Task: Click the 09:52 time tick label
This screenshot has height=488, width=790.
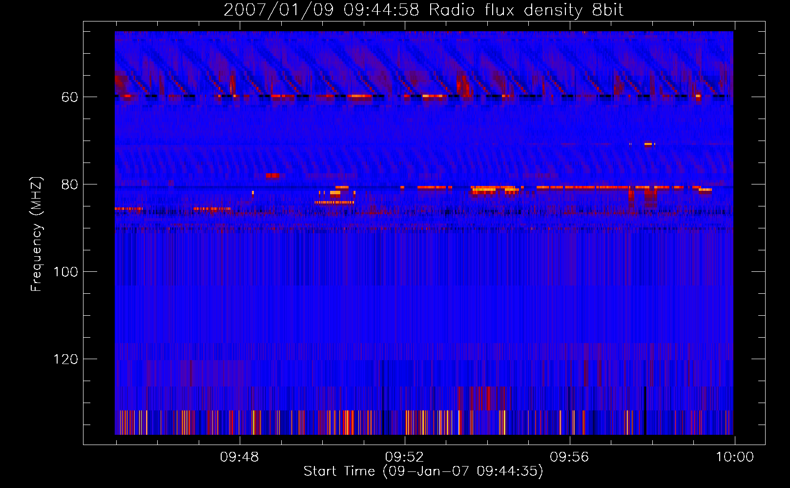Action: [404, 457]
